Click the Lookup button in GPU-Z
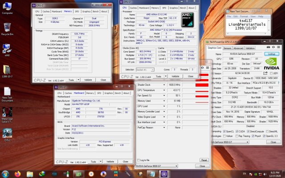The width and height of the screenshot is (285, 178). point(271,53)
